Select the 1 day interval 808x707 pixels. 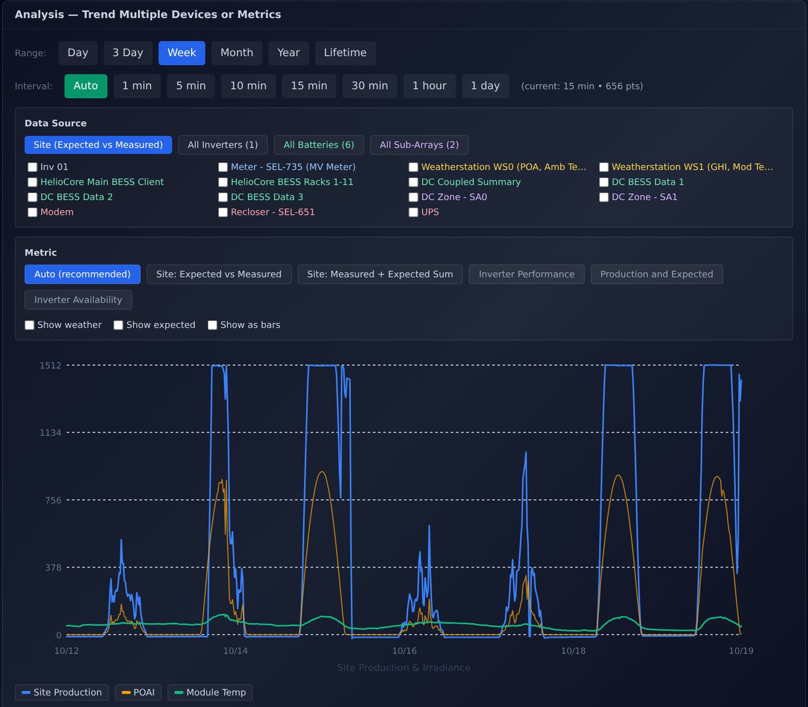coord(485,86)
